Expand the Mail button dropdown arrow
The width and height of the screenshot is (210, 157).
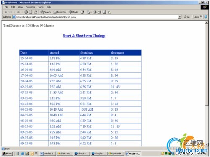pyautogui.click(x=91, y=12)
